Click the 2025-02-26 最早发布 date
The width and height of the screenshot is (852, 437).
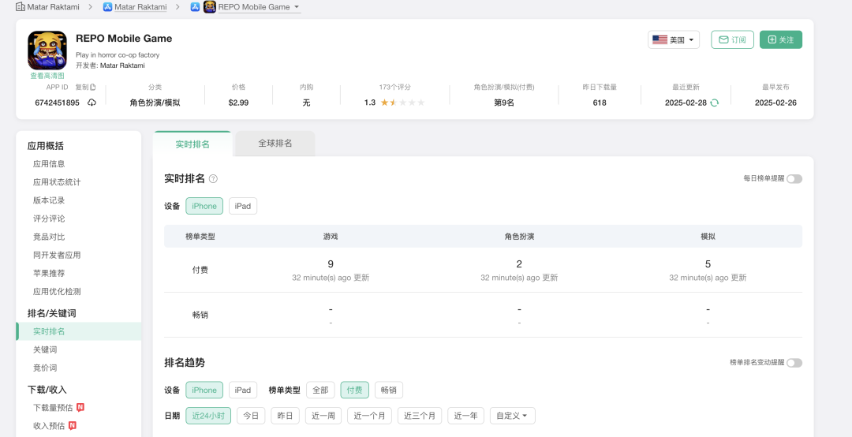coord(775,103)
